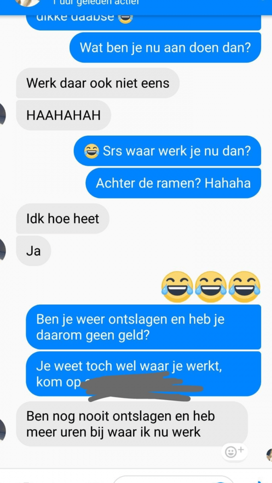Tap the avatar beside the HAAHAHAH message
272x483 pixels.
[x=2, y=114]
